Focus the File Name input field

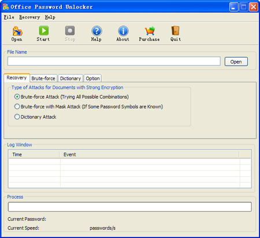[114, 61]
